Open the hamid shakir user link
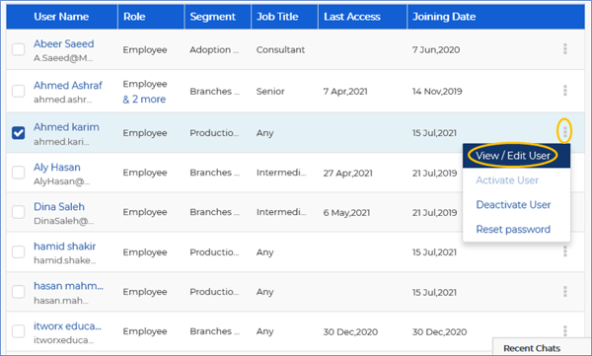Viewport: 592px width, 356px height. click(64, 247)
